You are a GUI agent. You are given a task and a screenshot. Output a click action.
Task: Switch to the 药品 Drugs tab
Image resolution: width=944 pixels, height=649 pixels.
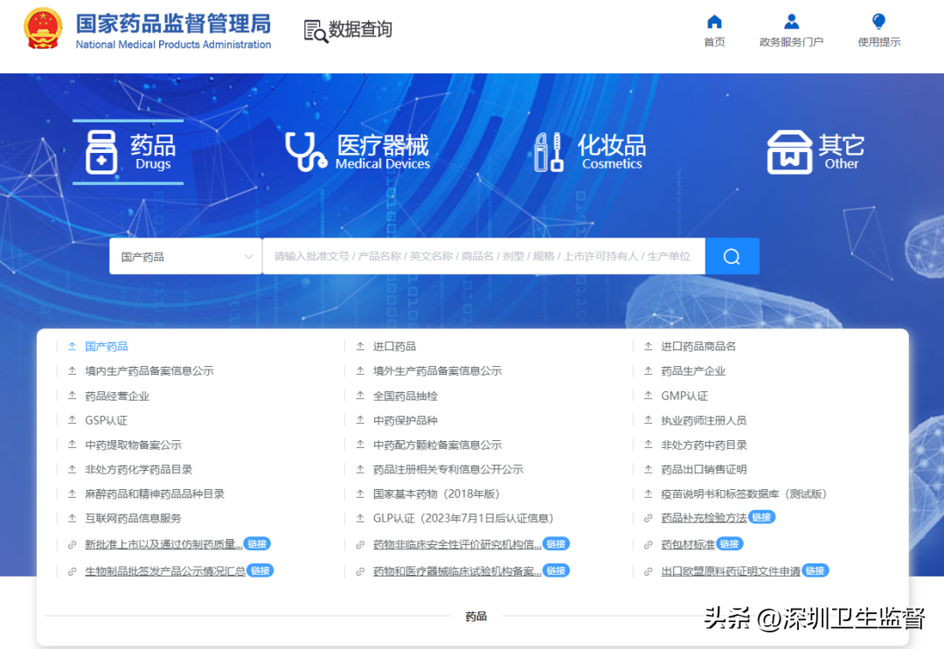[x=128, y=152]
